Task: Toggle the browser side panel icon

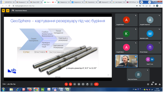Action: point(154,6)
